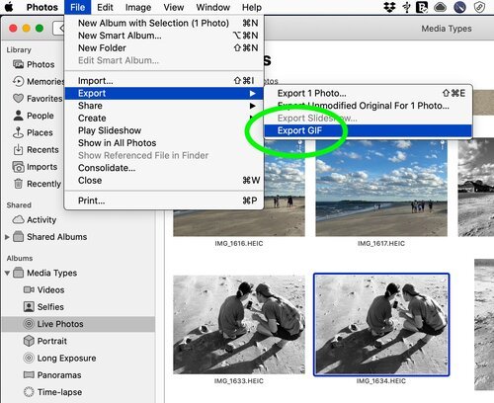The height and width of the screenshot is (403, 494).
Task: Open the Export submenu
Action: 164,93
